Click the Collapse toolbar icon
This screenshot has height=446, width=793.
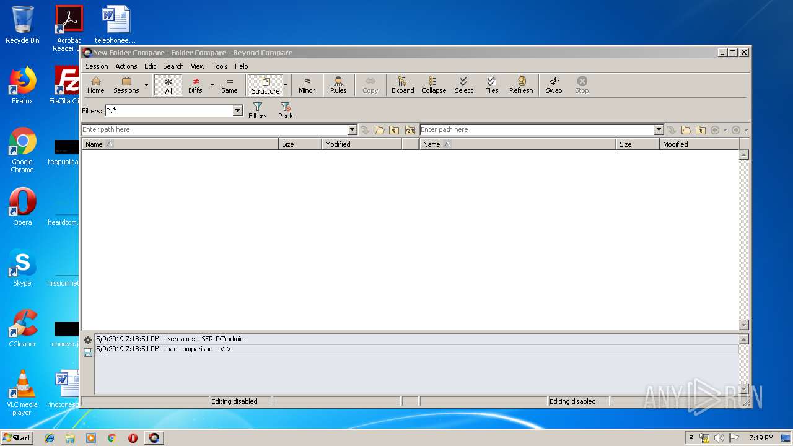coord(434,85)
